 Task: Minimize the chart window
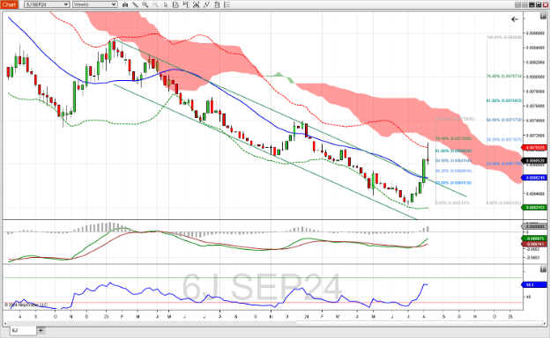point(531,4)
